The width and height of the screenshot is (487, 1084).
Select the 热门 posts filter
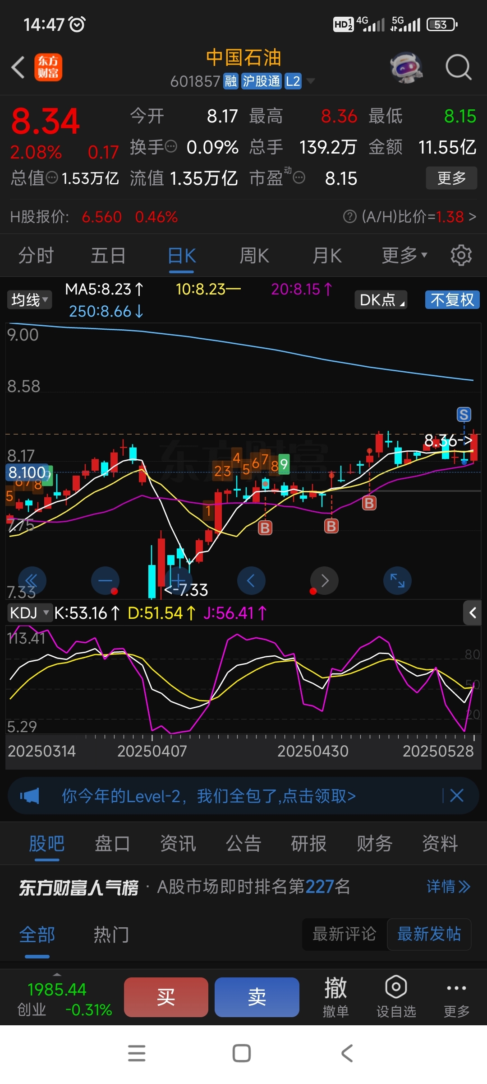(111, 934)
